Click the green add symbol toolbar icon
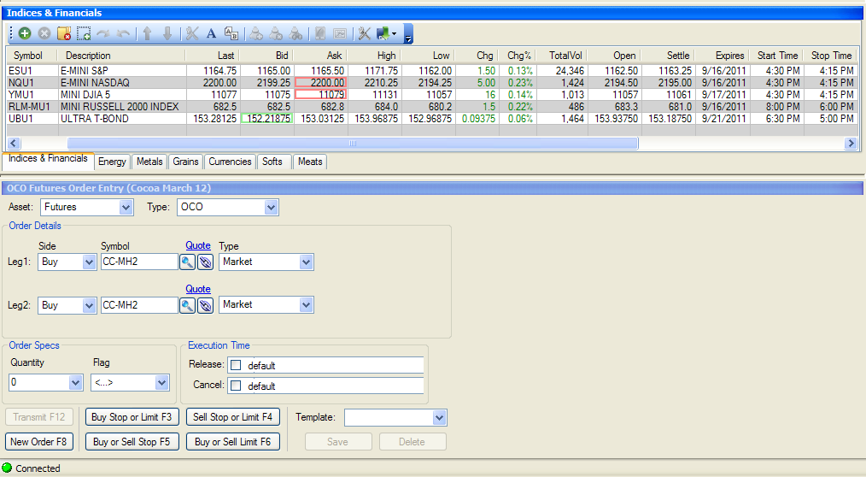 point(25,33)
